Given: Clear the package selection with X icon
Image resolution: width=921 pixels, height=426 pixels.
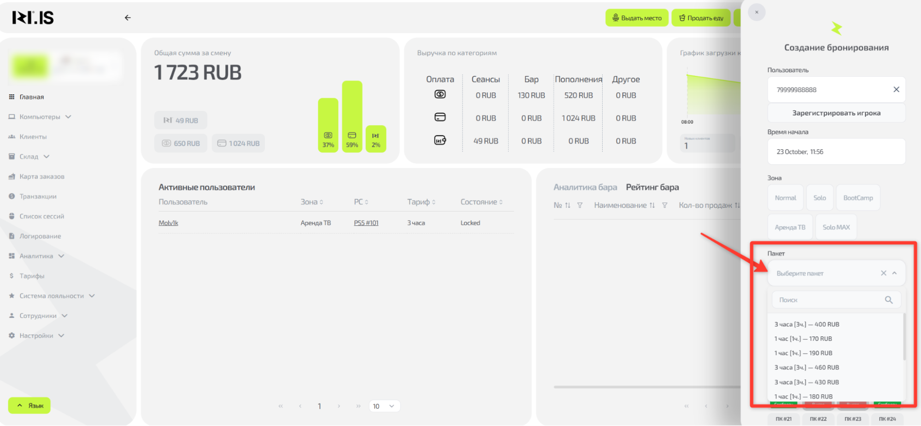Looking at the screenshot, I should click(883, 273).
